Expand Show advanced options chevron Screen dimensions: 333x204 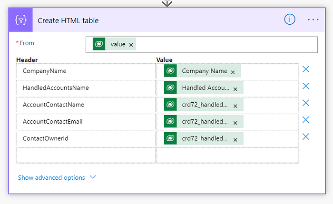point(93,177)
